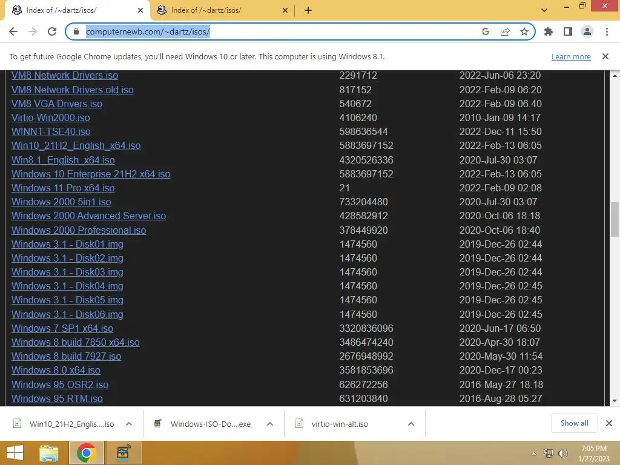
Task: Open VM8 Network Drivers.iso link
Action: pos(65,75)
